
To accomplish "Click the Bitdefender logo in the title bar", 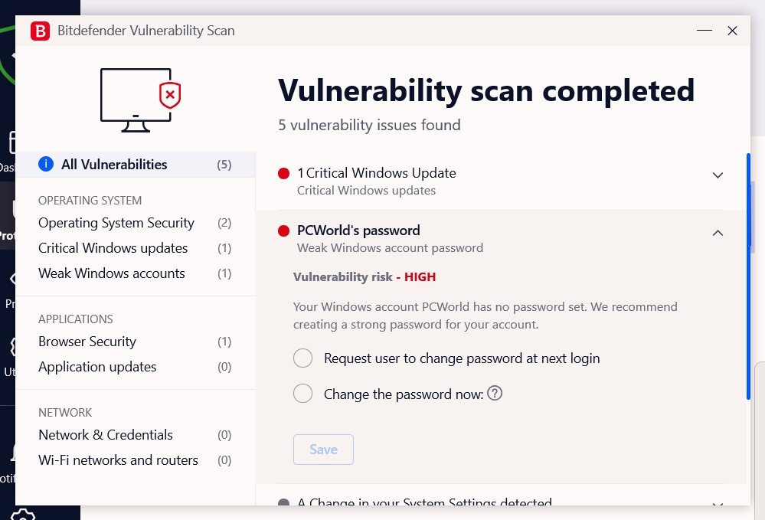I will coord(40,31).
